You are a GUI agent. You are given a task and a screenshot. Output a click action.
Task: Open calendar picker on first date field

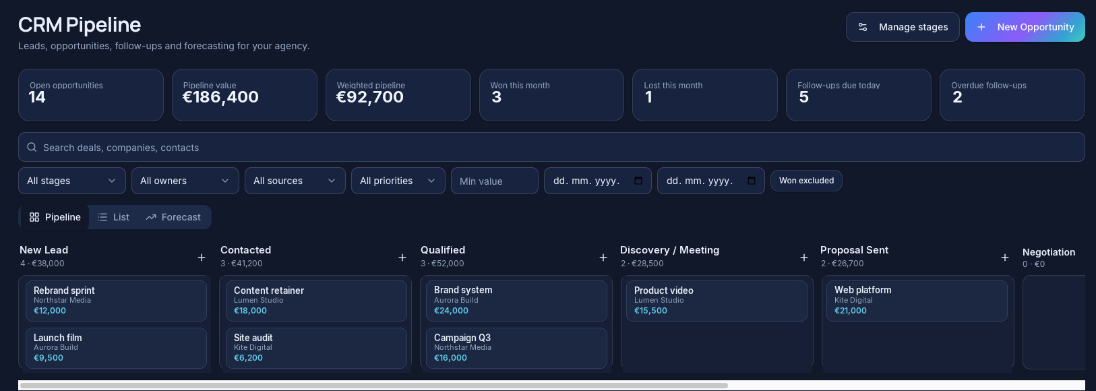(x=638, y=181)
